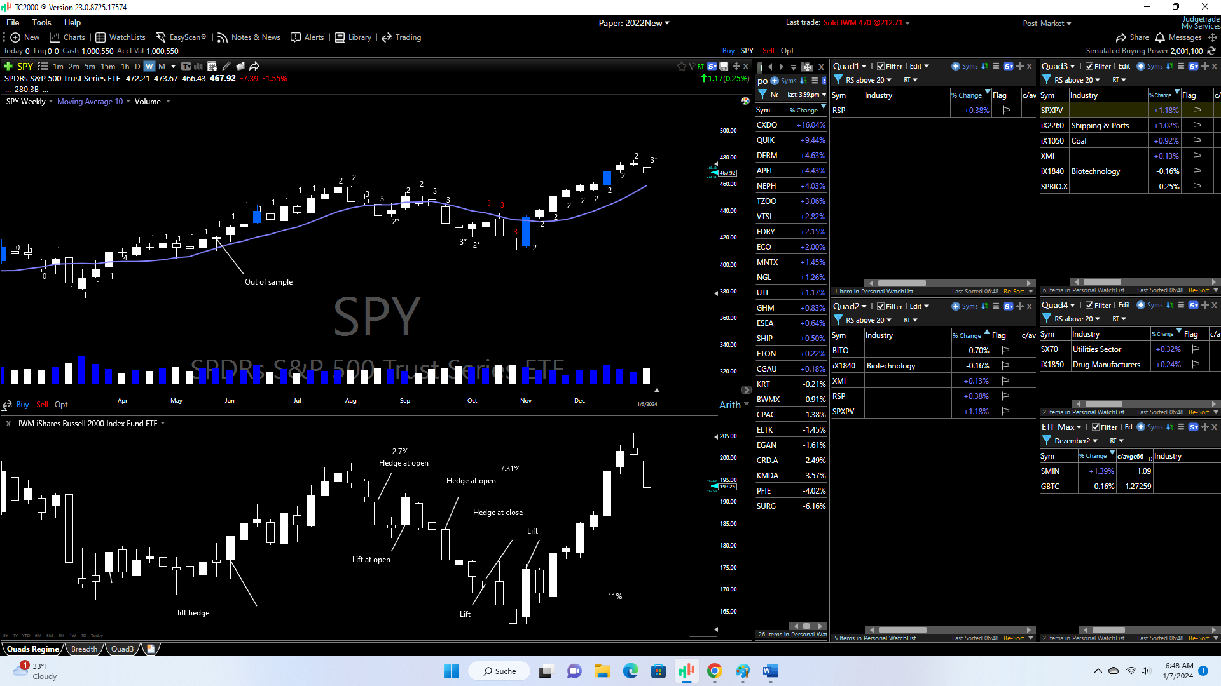Open the Alerts panel

pyautogui.click(x=308, y=37)
